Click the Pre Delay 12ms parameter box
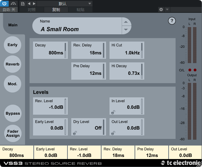The width and height of the screenshot is (202, 167). (x=89, y=71)
